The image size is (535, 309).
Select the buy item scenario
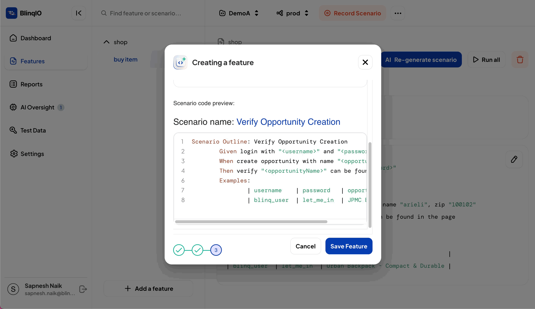[125, 59]
